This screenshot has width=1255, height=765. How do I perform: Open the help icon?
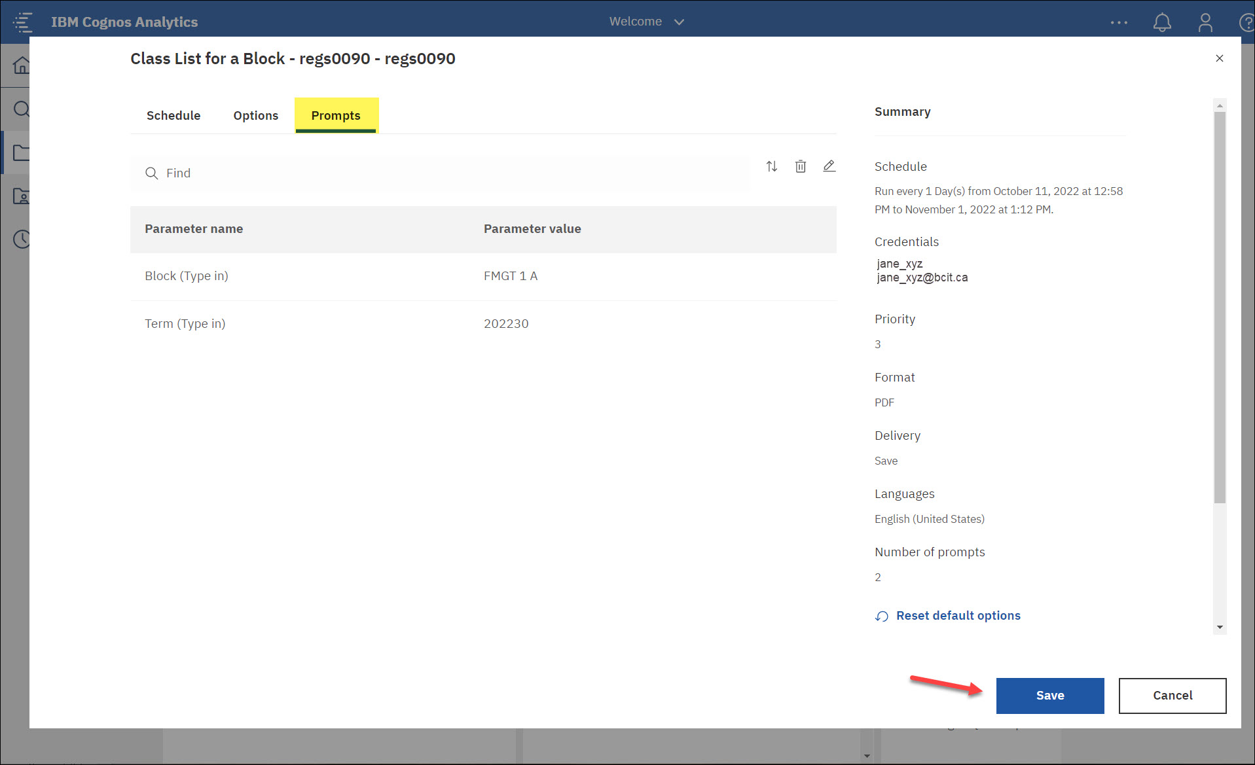tap(1246, 22)
